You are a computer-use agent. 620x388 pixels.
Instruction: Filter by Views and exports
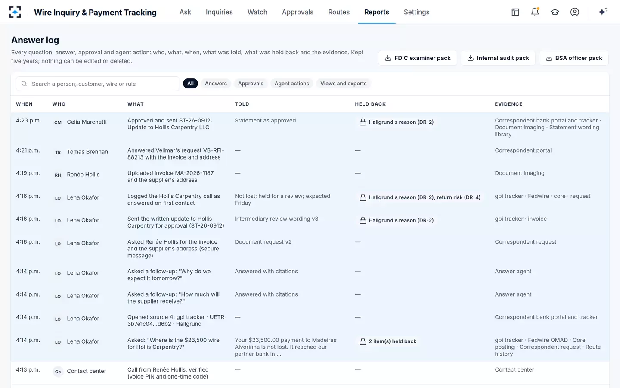344,84
